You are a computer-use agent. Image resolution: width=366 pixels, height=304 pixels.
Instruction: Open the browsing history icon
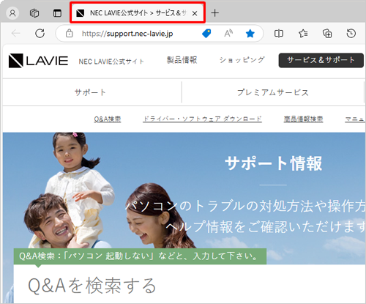point(351,34)
